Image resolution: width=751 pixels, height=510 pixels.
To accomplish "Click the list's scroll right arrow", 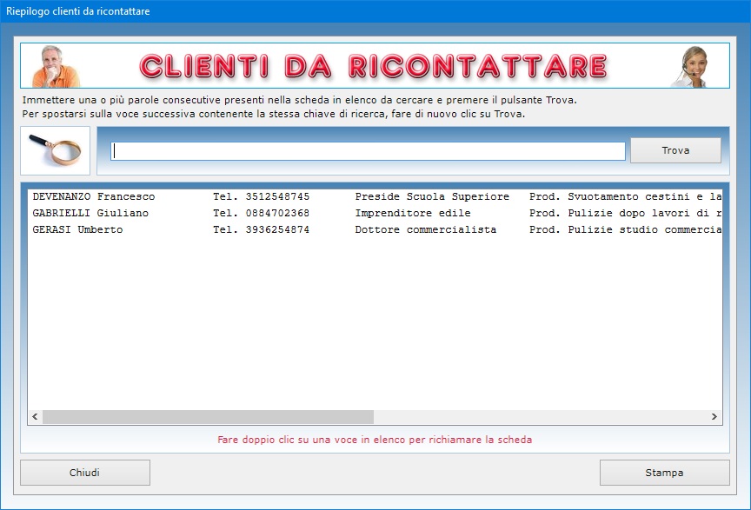I will pyautogui.click(x=714, y=417).
